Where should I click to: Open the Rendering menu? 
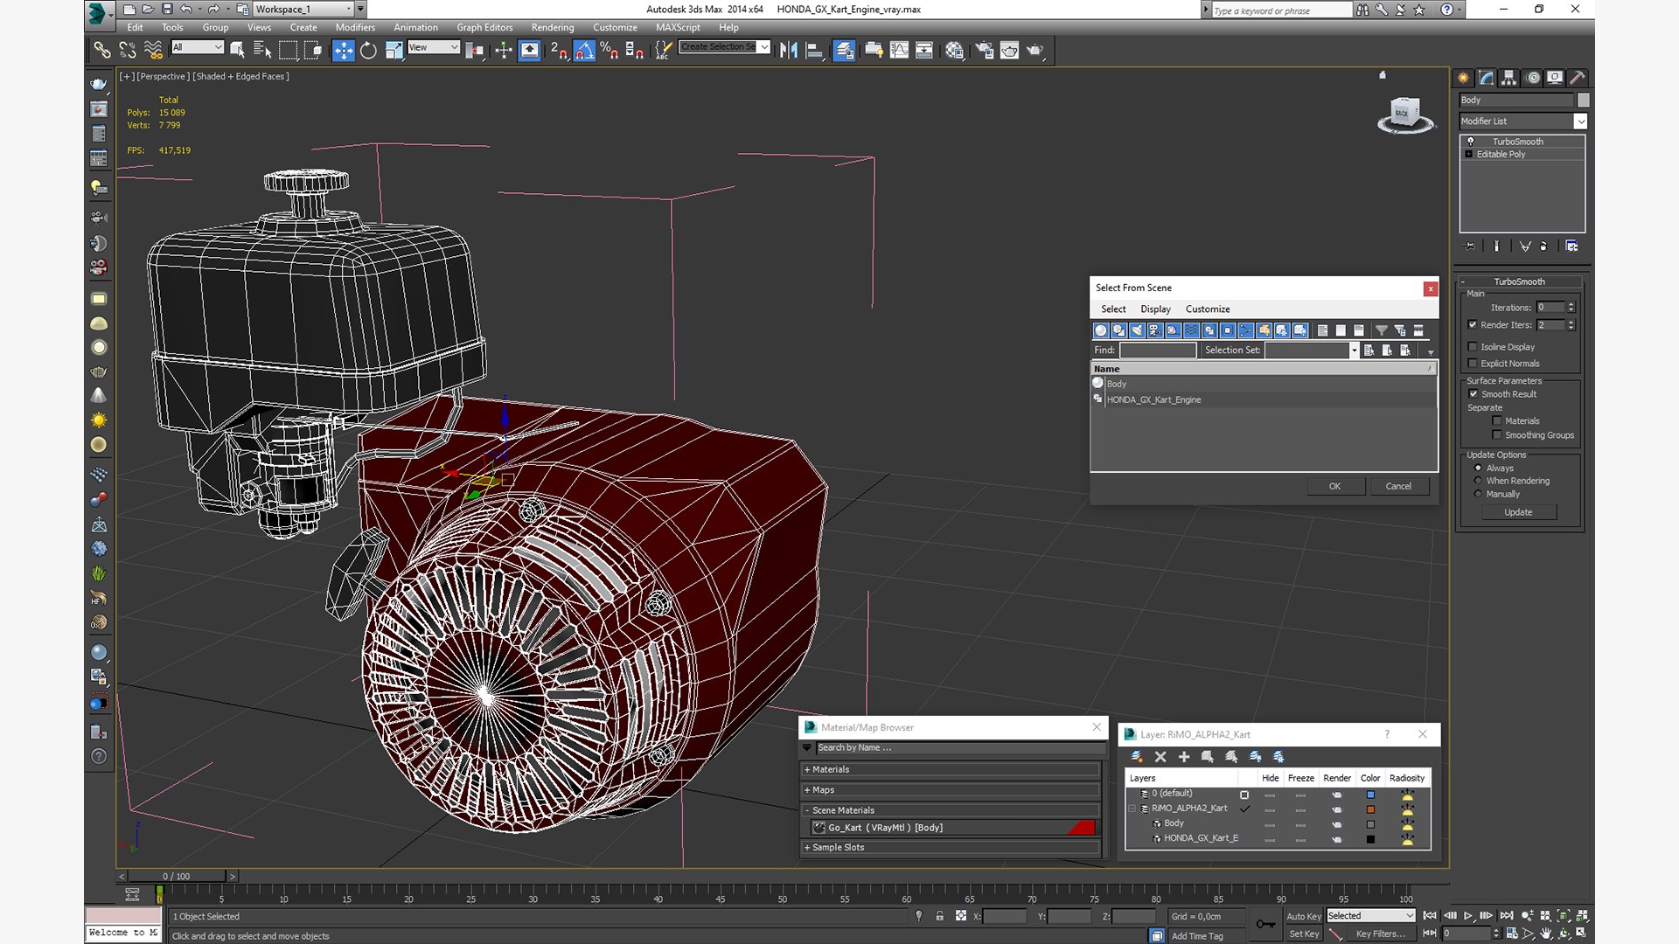coord(553,28)
